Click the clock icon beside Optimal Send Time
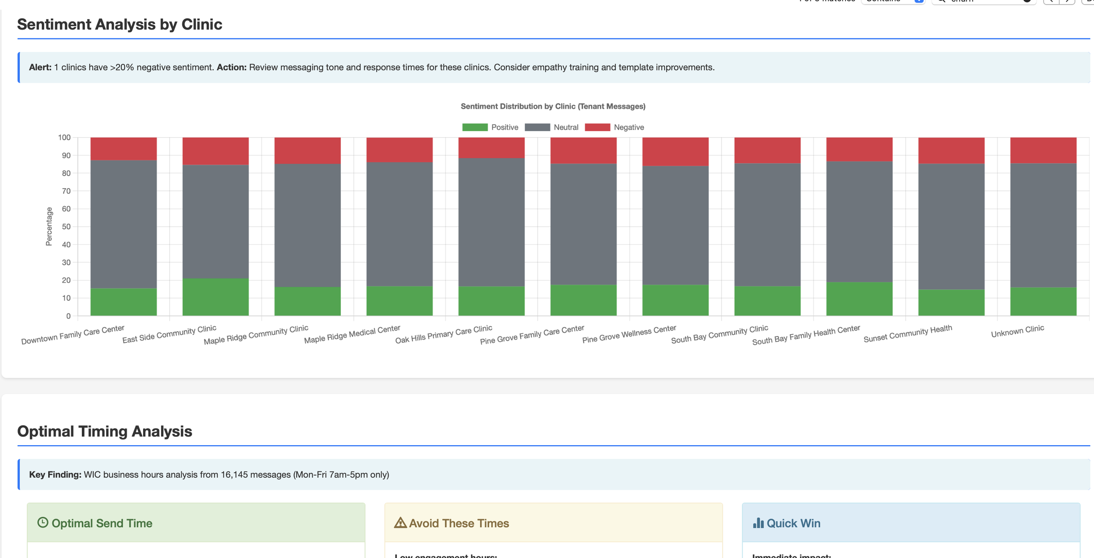Image resolution: width=1094 pixels, height=558 pixels. 42,523
